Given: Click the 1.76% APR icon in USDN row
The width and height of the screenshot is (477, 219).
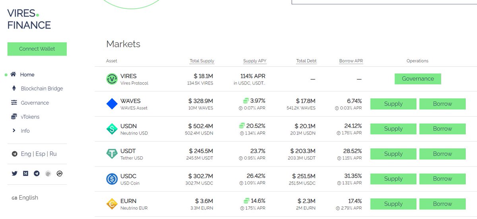Looking at the screenshot, I should [x=339, y=133].
